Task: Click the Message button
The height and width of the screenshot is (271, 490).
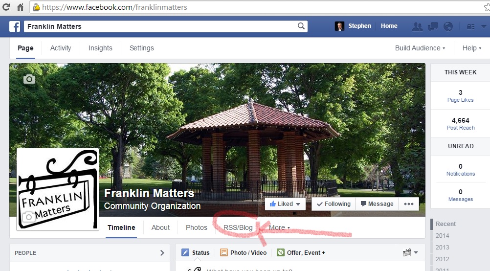Action: [377, 204]
